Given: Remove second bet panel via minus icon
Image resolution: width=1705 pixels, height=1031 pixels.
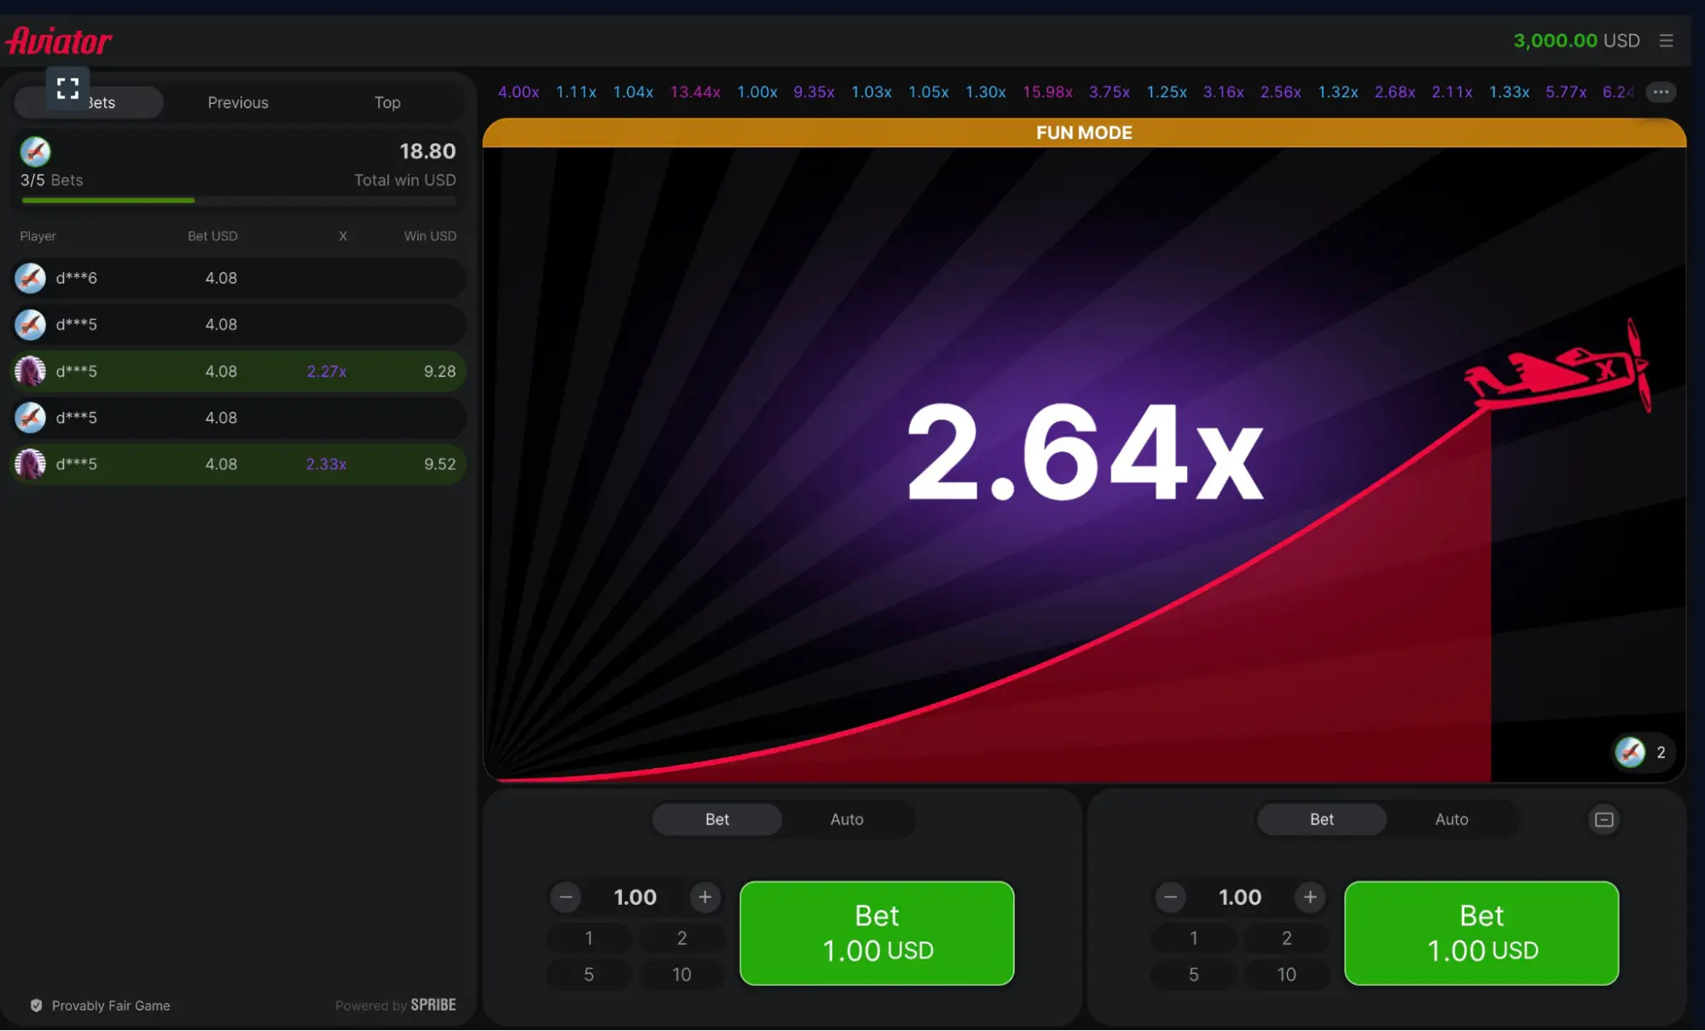Looking at the screenshot, I should click(x=1604, y=819).
